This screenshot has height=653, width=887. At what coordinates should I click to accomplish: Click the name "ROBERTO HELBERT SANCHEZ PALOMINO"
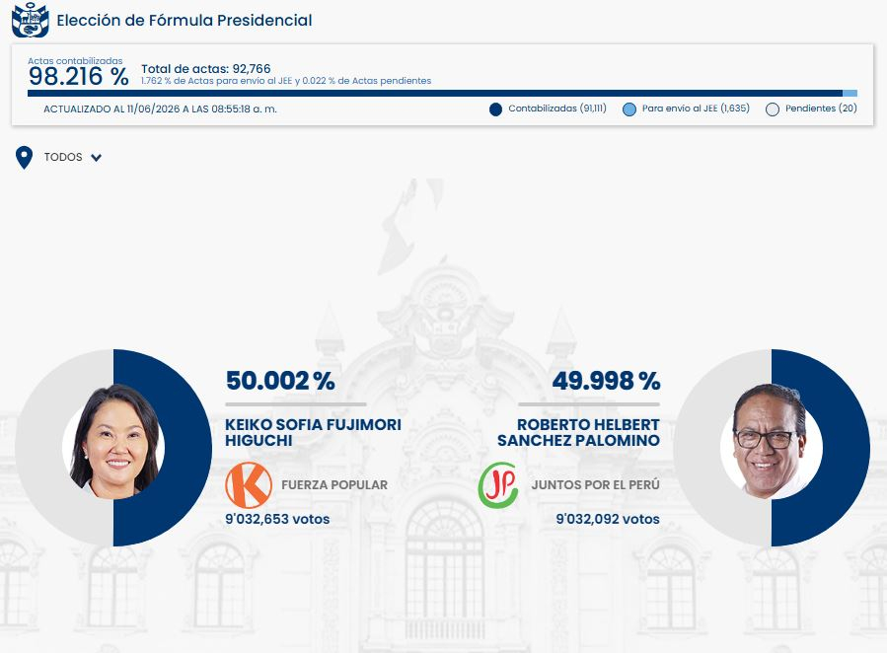pyautogui.click(x=579, y=432)
